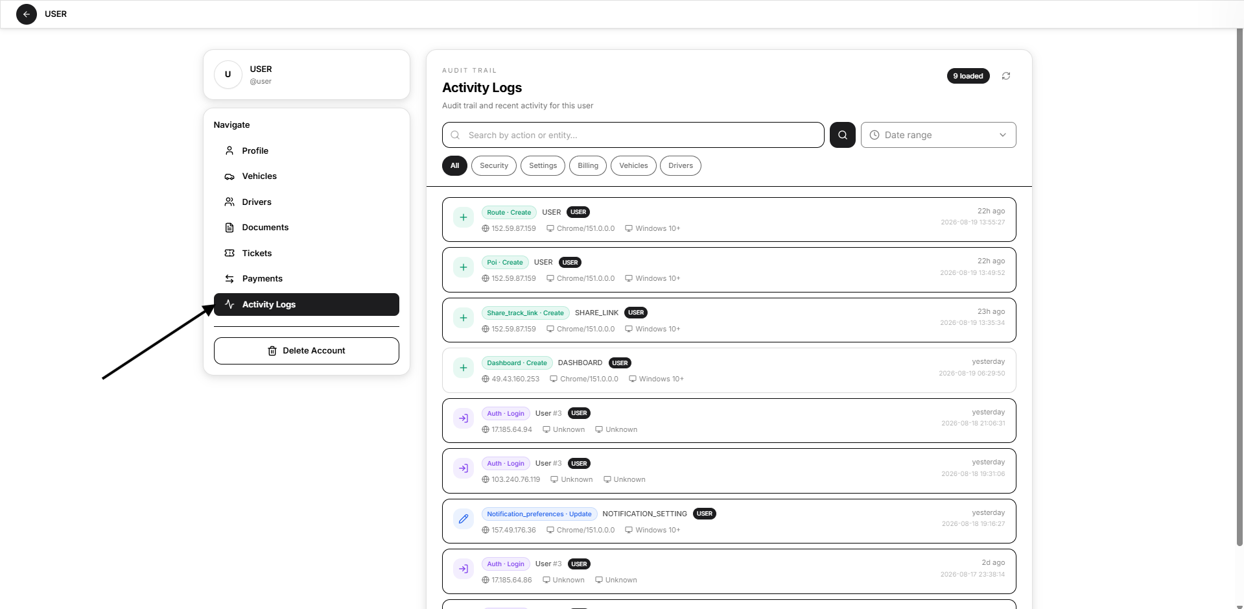The image size is (1244, 609).
Task: Click the Notification_preferences · Update tag
Action: pyautogui.click(x=539, y=514)
